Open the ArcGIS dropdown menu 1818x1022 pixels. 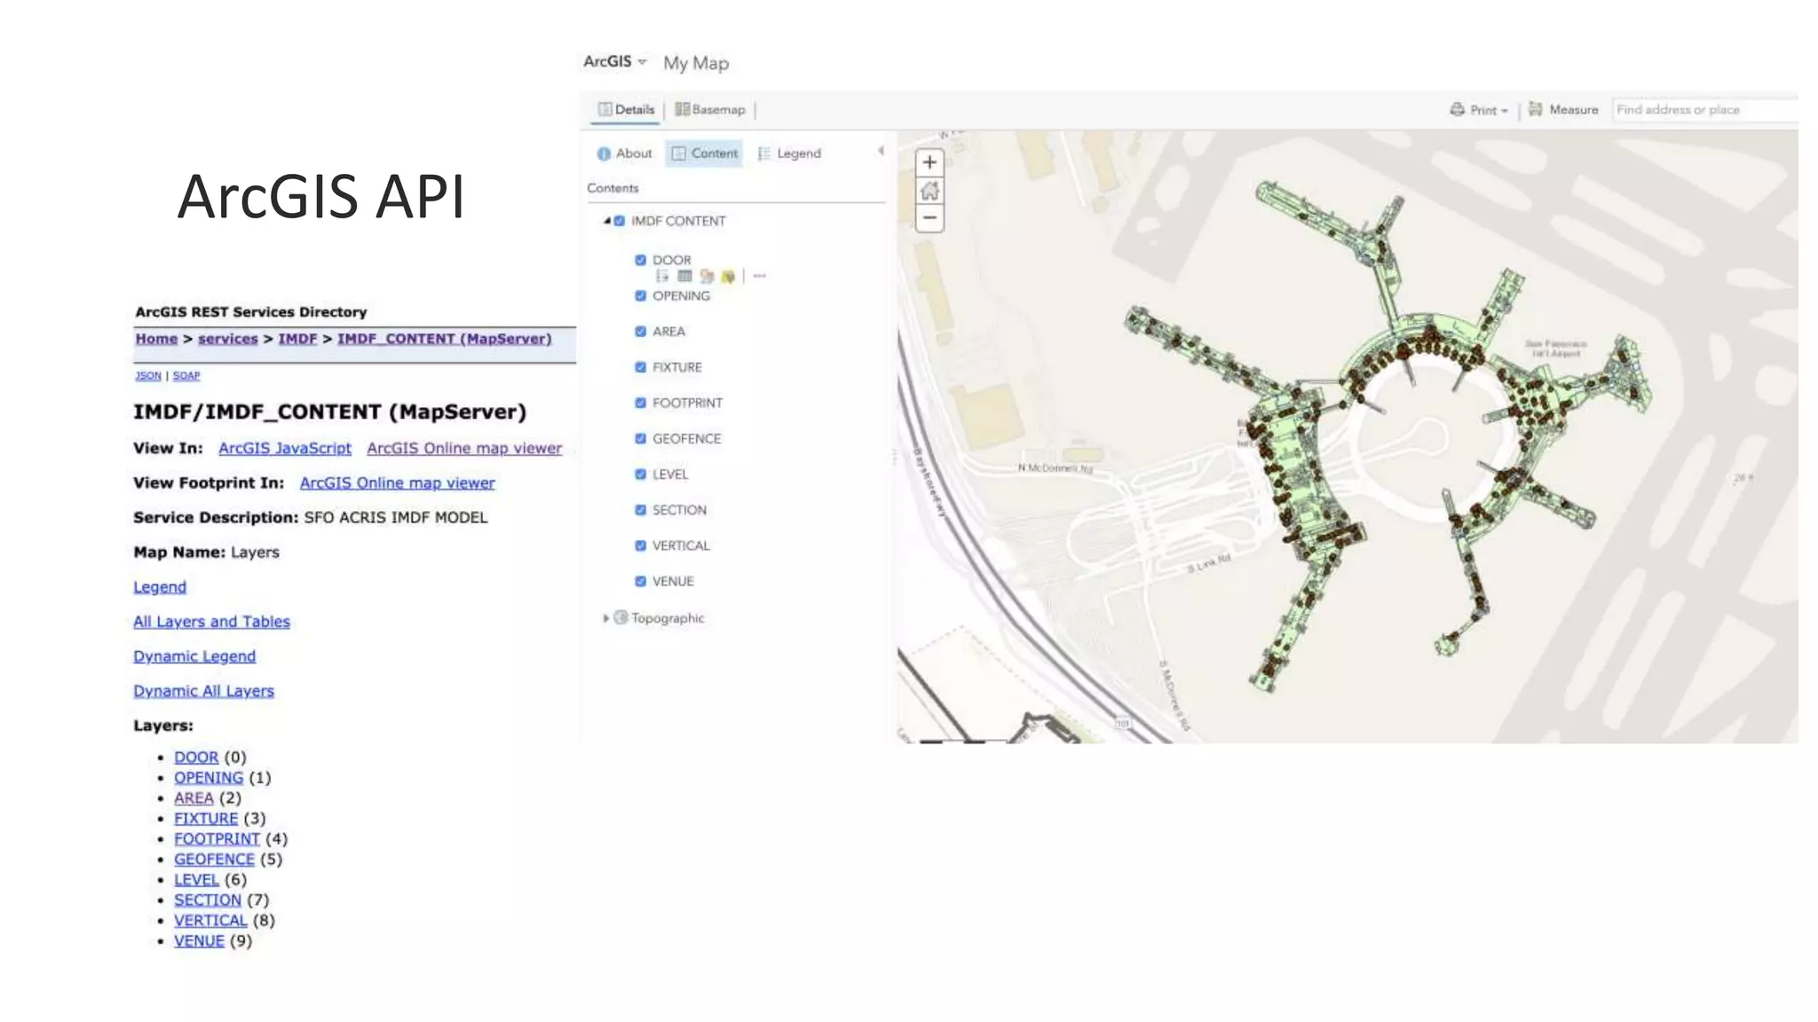coord(614,61)
